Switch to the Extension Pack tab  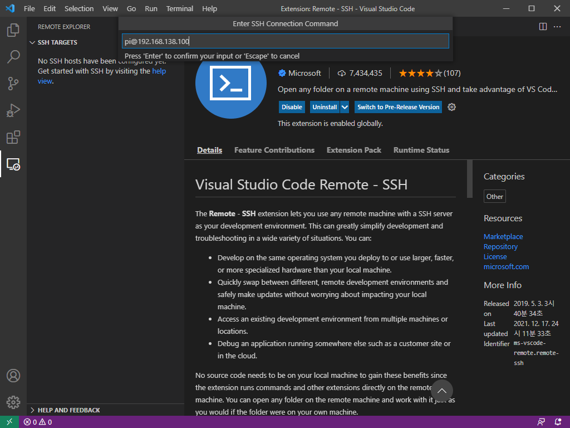pyautogui.click(x=353, y=150)
